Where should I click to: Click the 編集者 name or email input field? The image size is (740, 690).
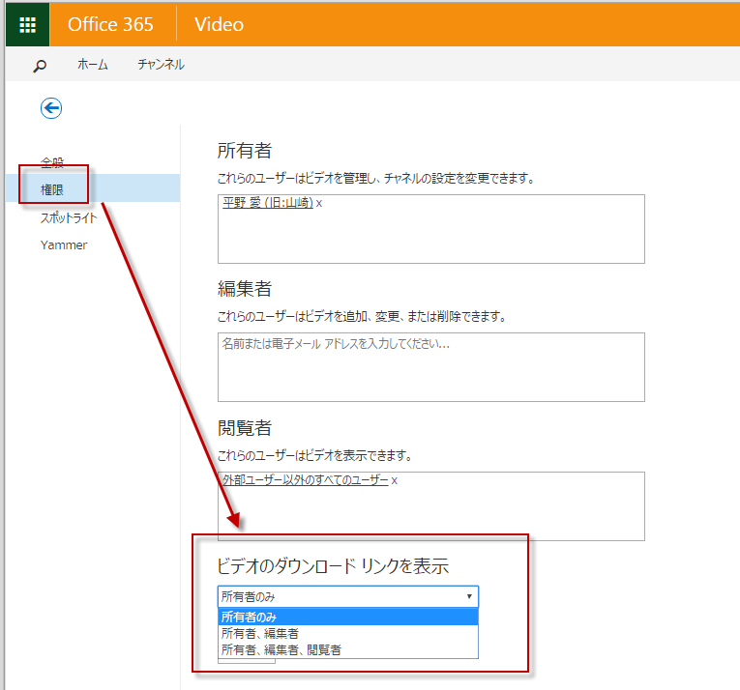click(430, 366)
